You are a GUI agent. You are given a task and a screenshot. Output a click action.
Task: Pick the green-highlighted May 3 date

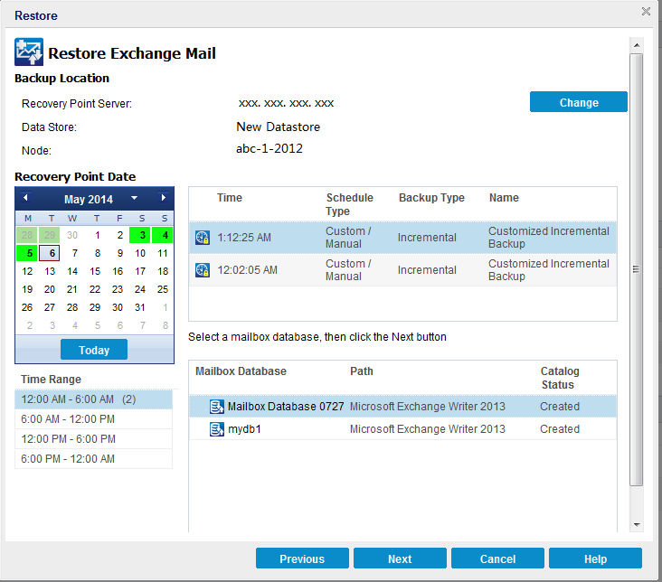tap(140, 235)
